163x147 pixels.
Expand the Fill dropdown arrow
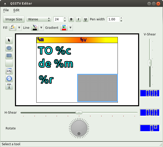coord(19,28)
